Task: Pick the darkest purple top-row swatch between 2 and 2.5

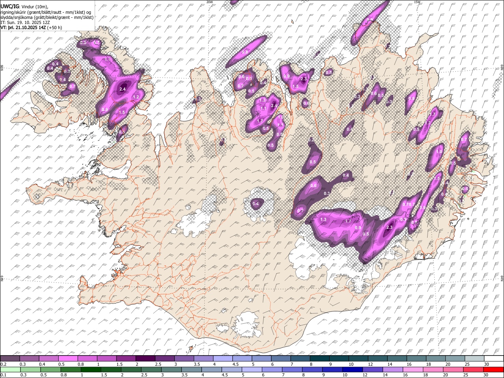Action: click(145, 359)
